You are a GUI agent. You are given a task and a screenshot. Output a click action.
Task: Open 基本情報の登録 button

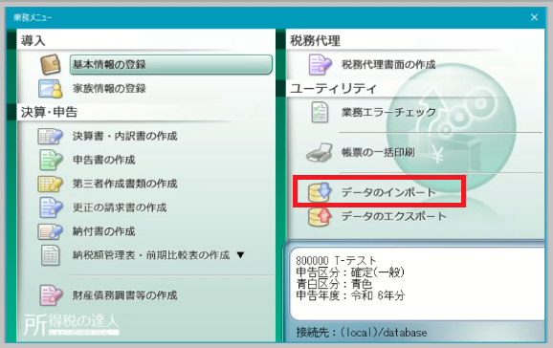pyautogui.click(x=171, y=64)
